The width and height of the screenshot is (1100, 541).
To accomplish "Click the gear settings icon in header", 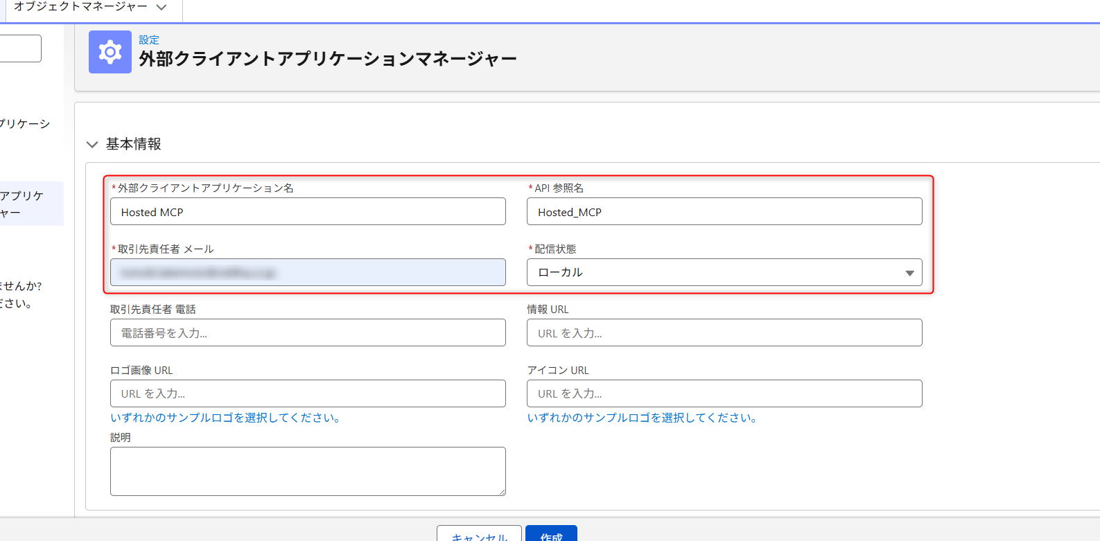I will click(110, 52).
